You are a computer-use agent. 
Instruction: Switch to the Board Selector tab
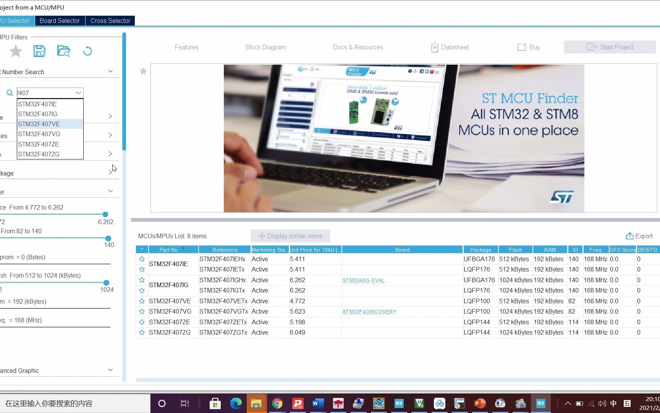pyautogui.click(x=60, y=21)
